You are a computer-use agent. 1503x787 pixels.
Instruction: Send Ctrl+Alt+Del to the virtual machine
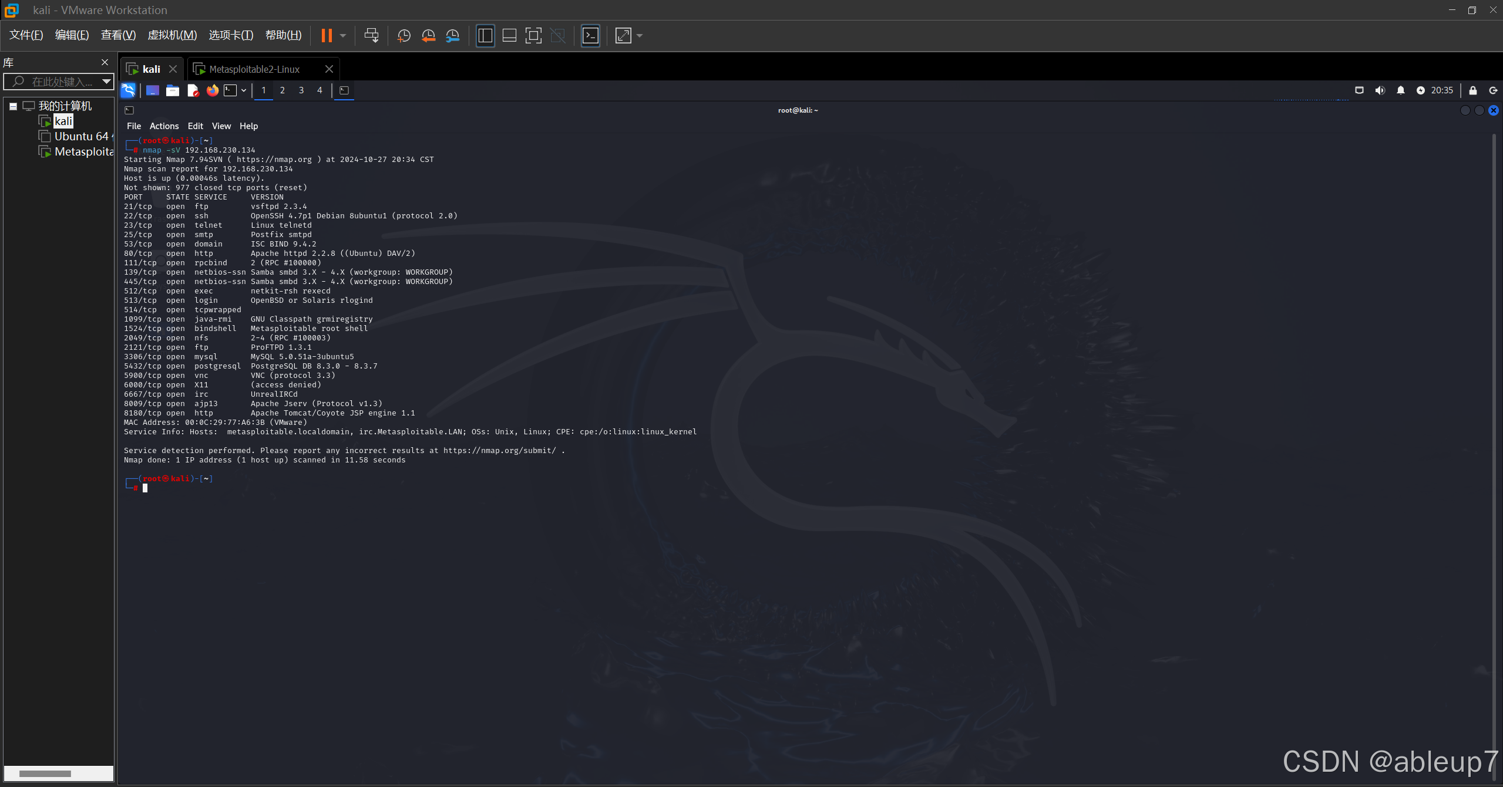(371, 36)
